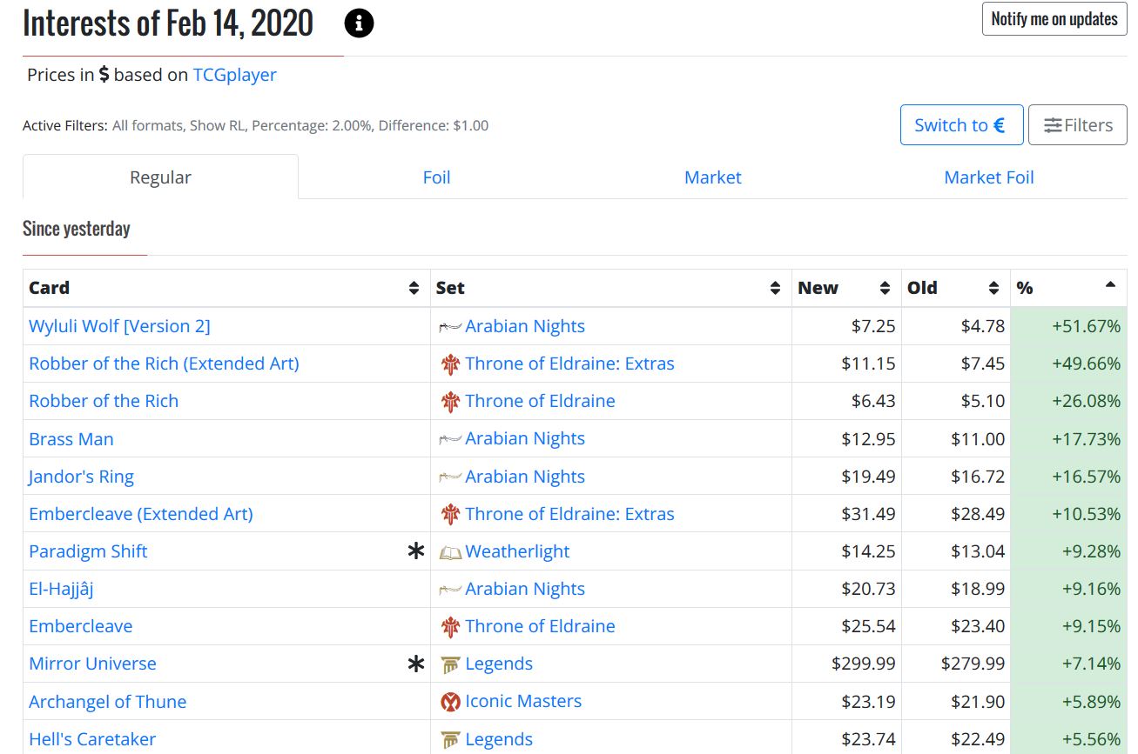Sort by the Old price column
This screenshot has width=1138, height=754.
point(993,289)
